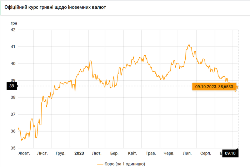Click the Лют. month axis label

click(x=96, y=153)
